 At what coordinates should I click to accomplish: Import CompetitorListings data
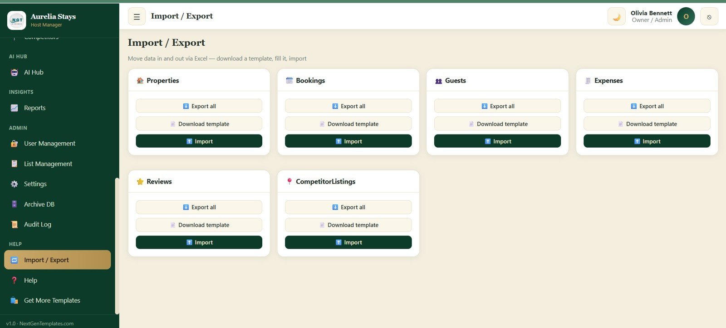pos(348,242)
